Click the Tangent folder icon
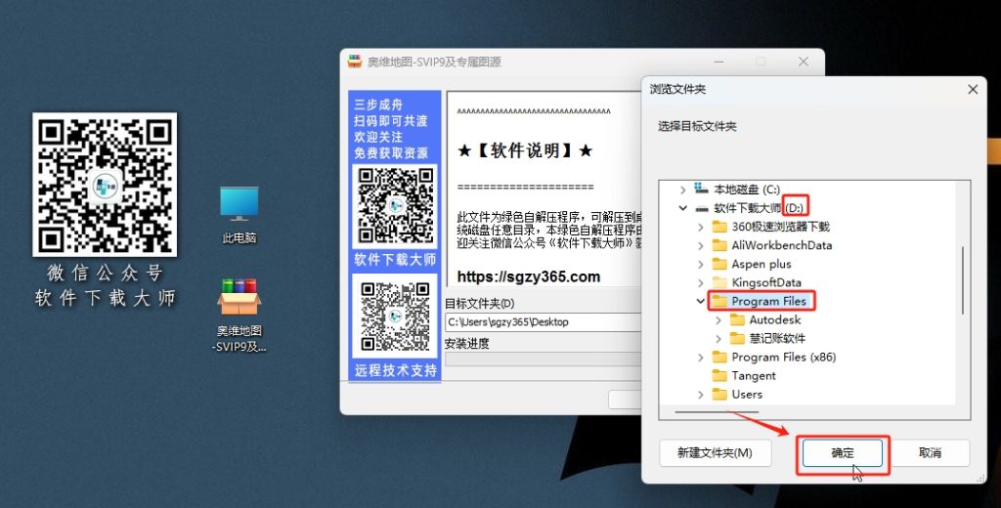 719,375
